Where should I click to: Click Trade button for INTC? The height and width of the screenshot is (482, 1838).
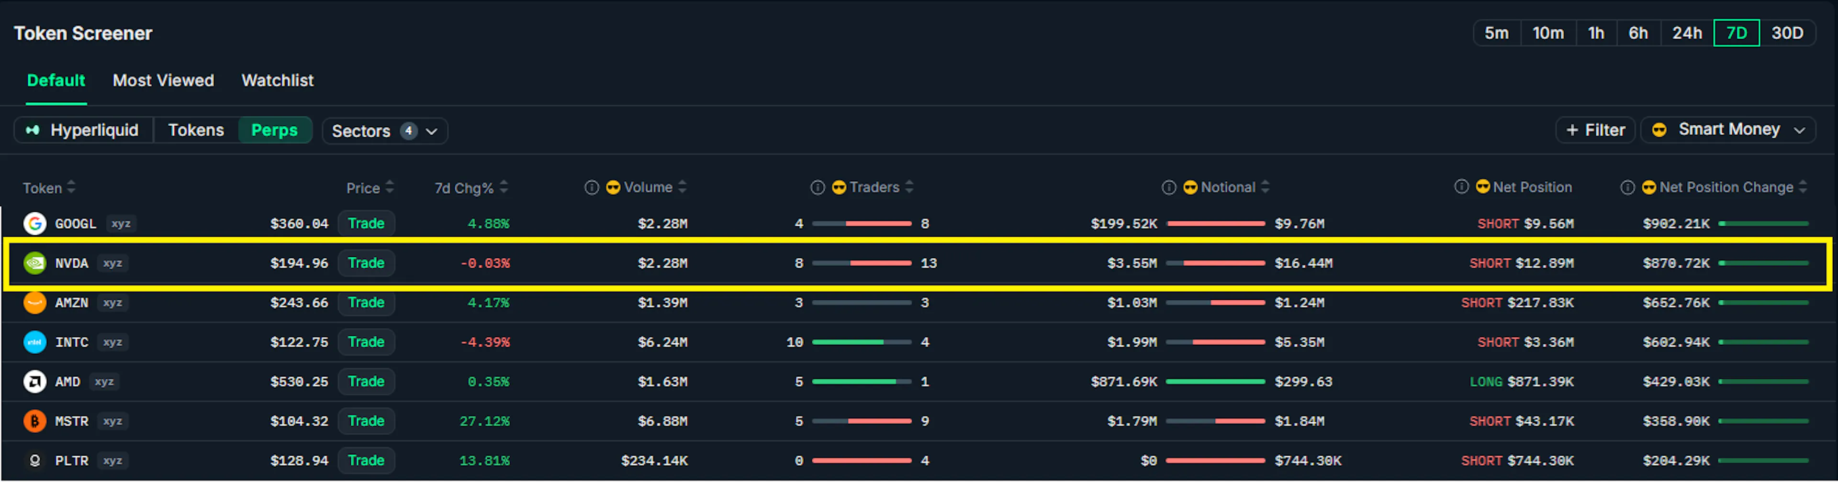366,342
